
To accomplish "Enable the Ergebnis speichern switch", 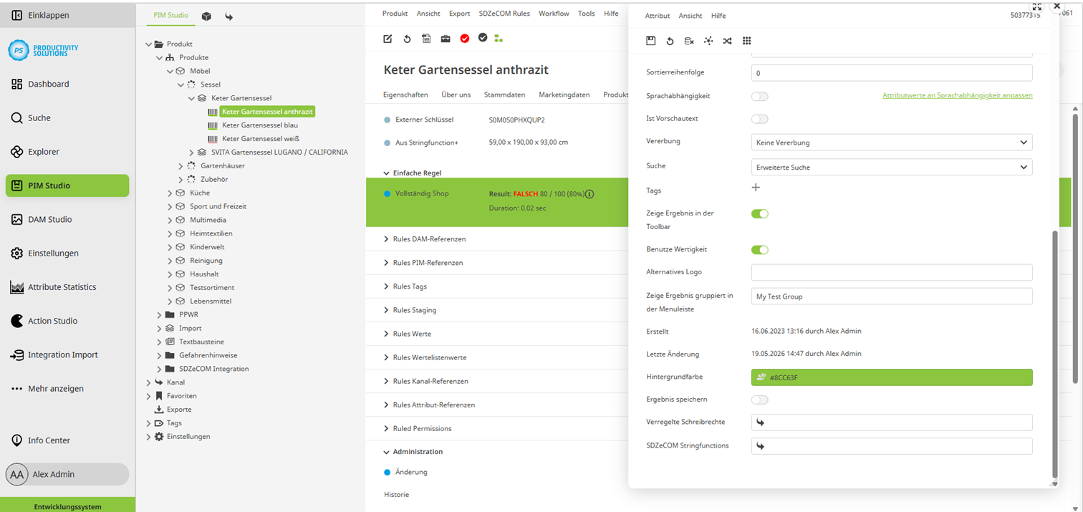I will click(759, 400).
